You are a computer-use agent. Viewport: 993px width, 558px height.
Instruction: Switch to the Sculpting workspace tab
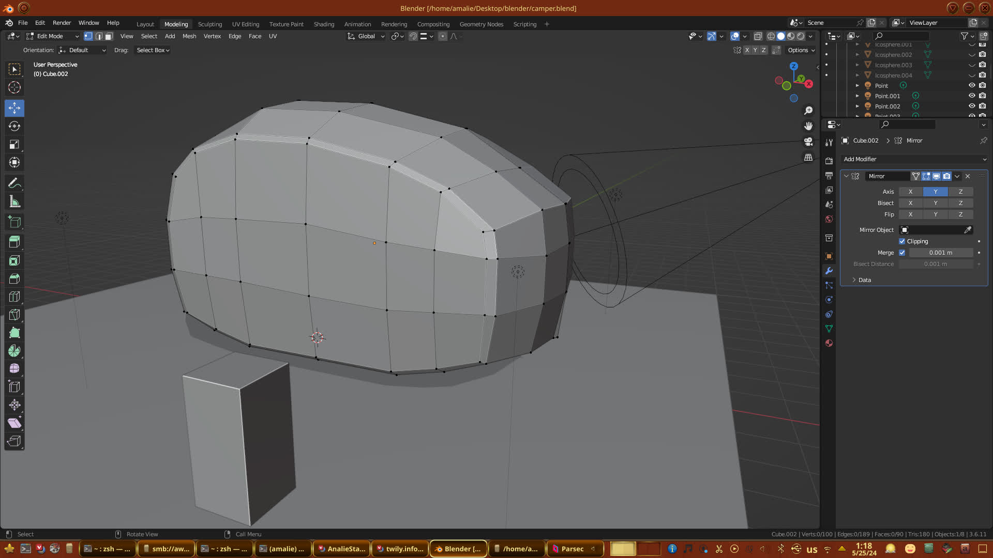pyautogui.click(x=209, y=24)
